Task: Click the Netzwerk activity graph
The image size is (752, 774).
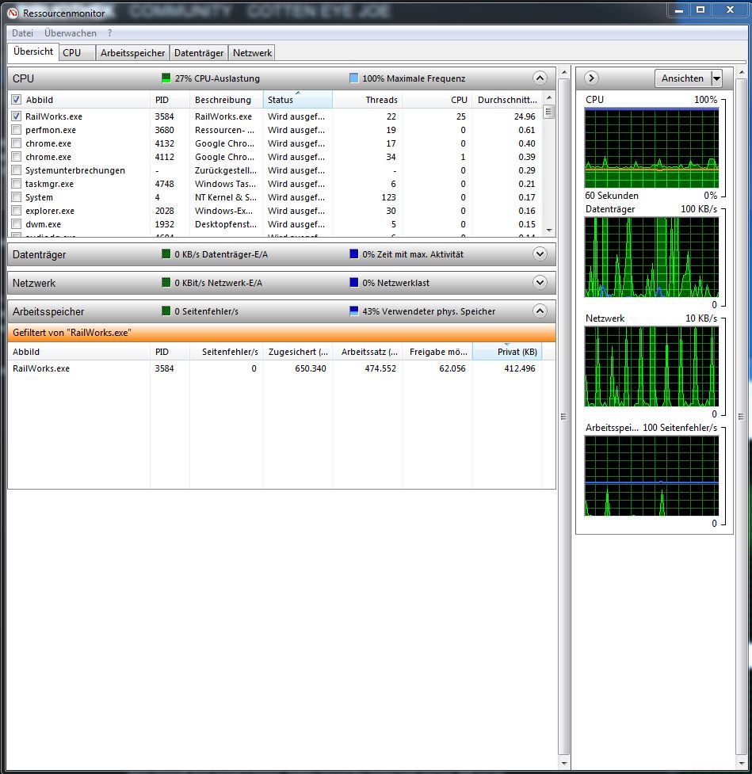Action: click(651, 367)
